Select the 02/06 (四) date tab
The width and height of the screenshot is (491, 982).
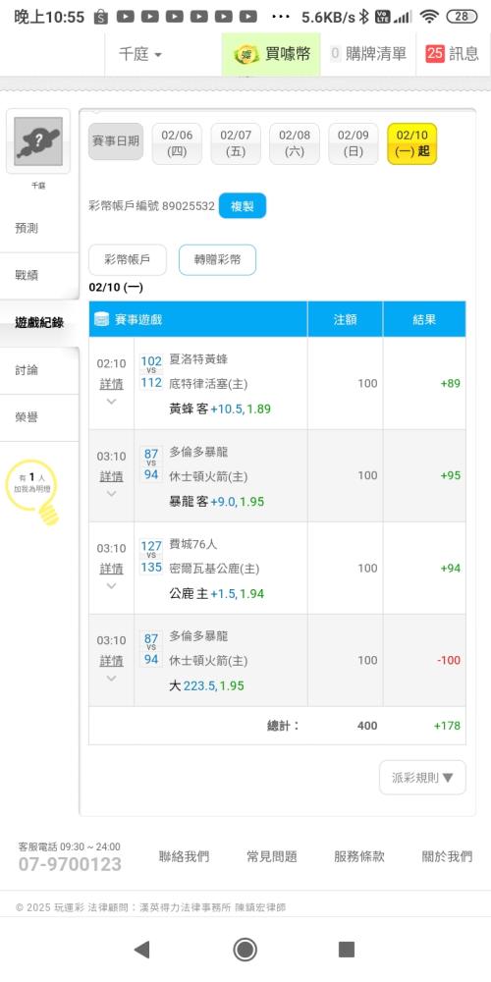177,143
